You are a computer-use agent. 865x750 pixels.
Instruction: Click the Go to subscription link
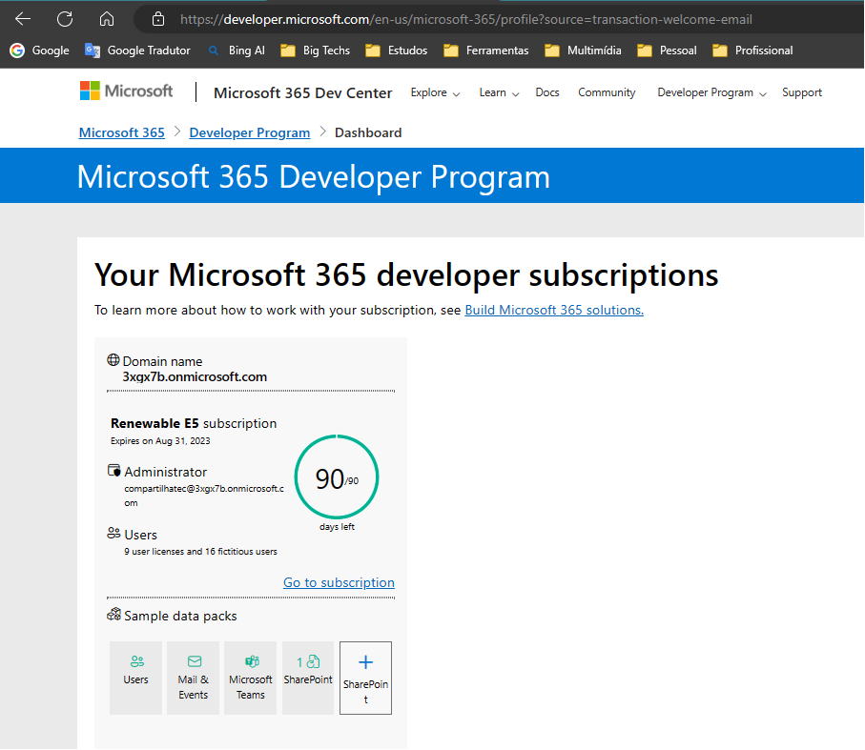point(339,582)
